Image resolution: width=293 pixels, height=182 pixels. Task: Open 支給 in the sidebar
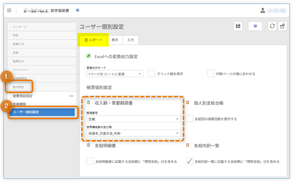(x=42, y=53)
